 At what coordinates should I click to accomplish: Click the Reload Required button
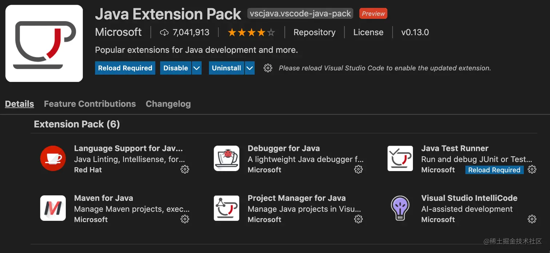click(x=125, y=68)
